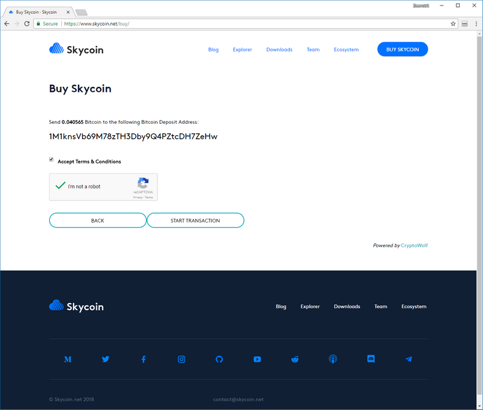Open the CryptoWolf link
This screenshot has width=483, height=410.
tap(414, 245)
